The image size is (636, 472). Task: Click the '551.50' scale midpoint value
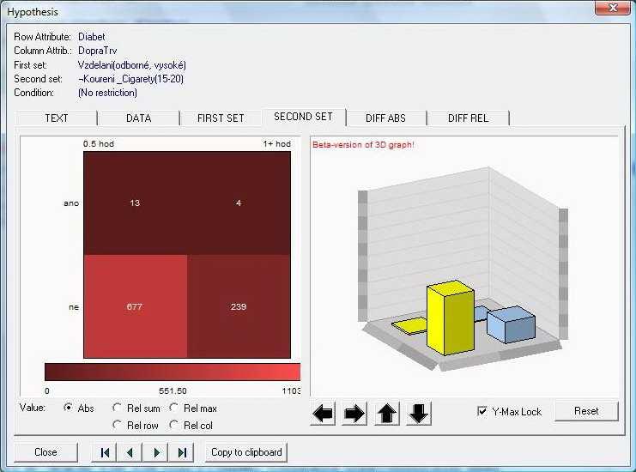[x=173, y=390]
